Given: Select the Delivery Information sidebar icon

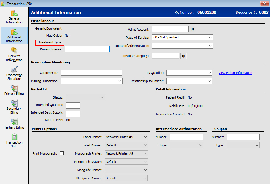Looking at the screenshot, I should [14, 54].
